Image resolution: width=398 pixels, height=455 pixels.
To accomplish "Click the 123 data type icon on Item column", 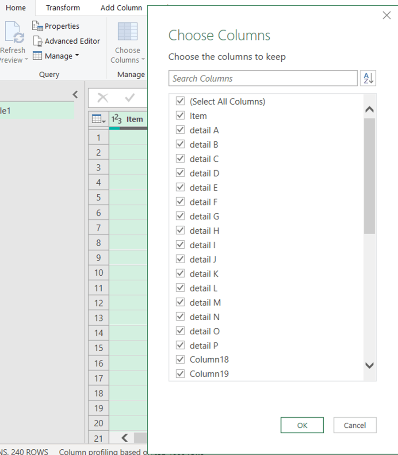I will pos(117,119).
